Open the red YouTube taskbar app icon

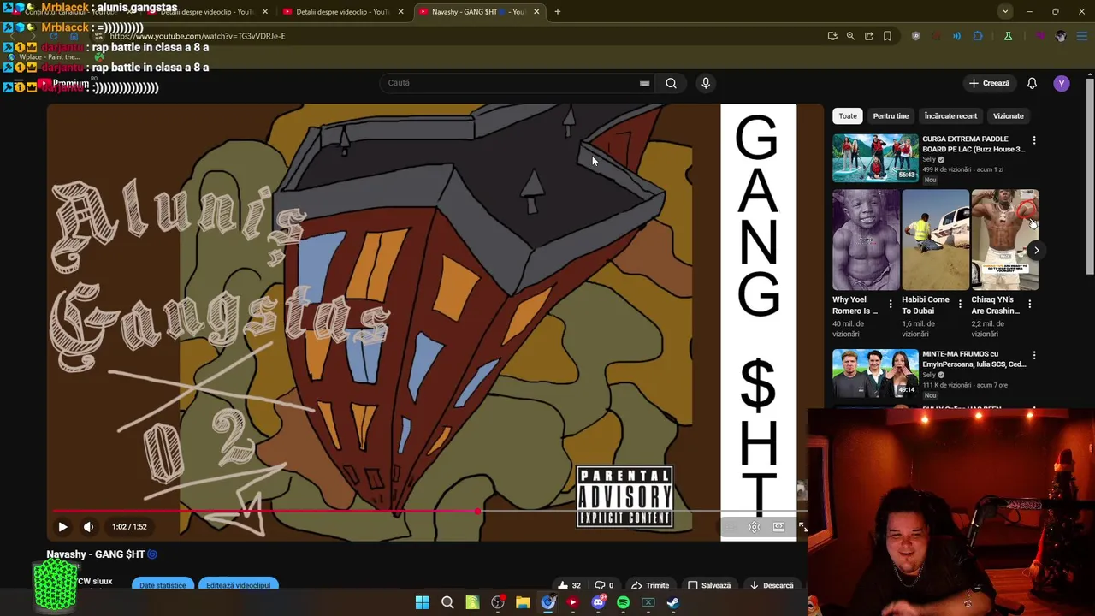click(x=572, y=602)
